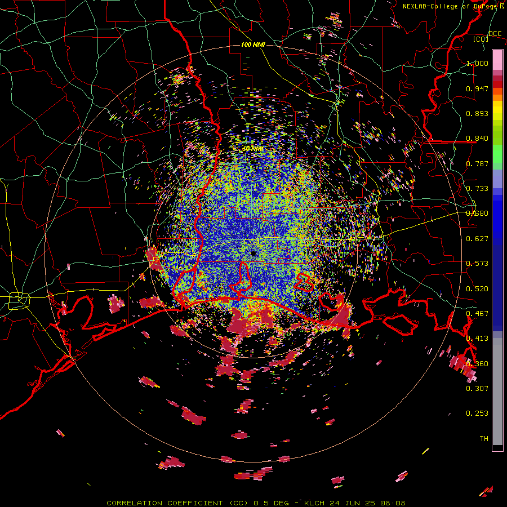This screenshot has height=507, width=507.
Task: Click the TH threshold label on the scale
Action: [x=484, y=439]
